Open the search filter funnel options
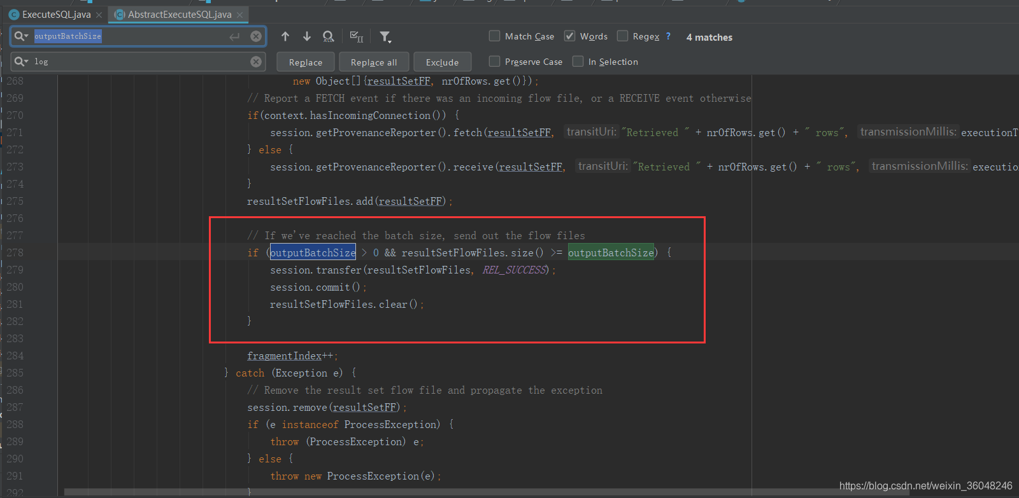This screenshot has width=1019, height=498. pyautogui.click(x=385, y=37)
